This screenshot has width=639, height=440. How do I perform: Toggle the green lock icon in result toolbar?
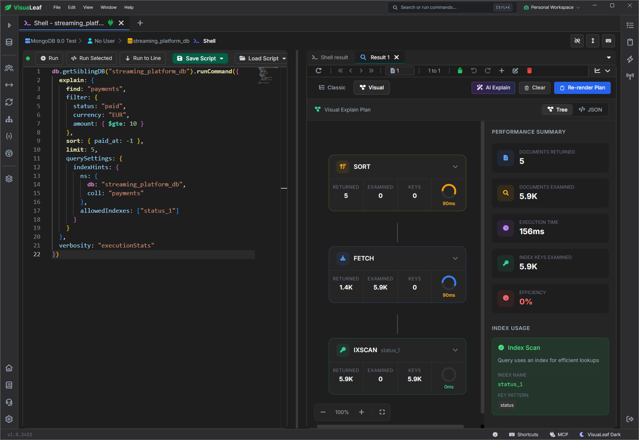(x=460, y=71)
